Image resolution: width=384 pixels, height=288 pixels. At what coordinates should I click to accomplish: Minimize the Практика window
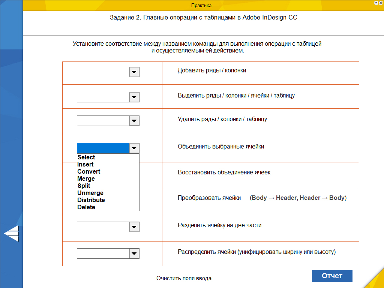coord(376,2)
